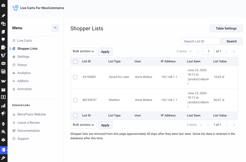The image size is (246, 162).
Task: Click the 86,97 zł list value cell
Action: pyautogui.click(x=219, y=100)
